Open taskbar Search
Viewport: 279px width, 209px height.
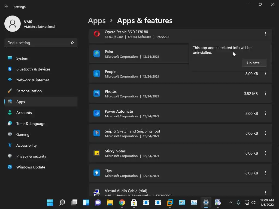(x=62, y=202)
